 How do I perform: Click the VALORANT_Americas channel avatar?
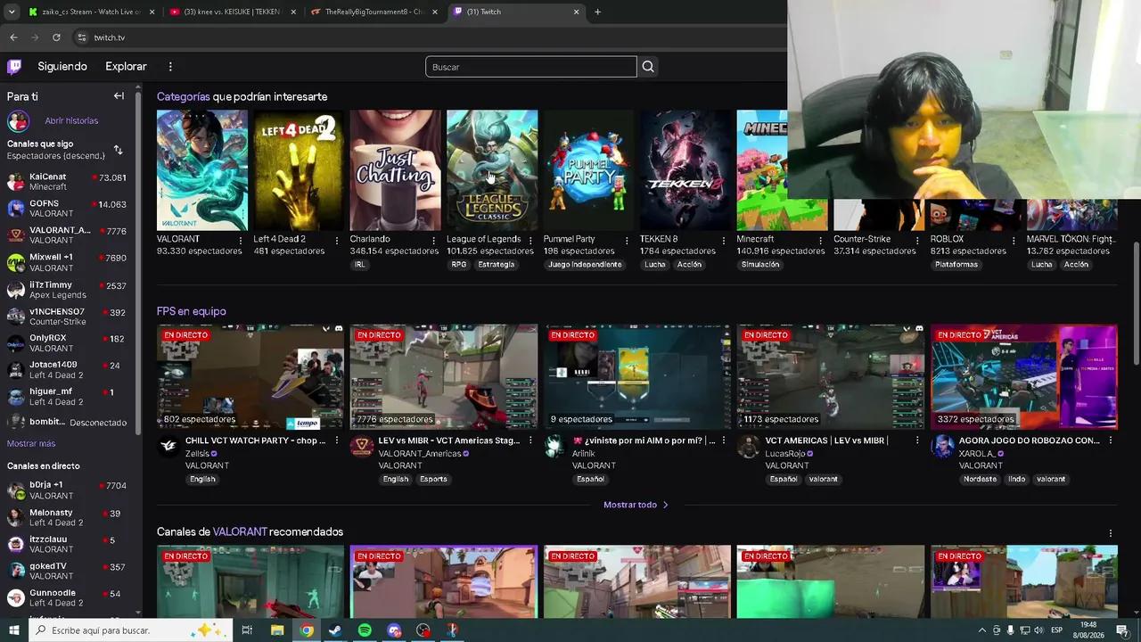pos(361,447)
